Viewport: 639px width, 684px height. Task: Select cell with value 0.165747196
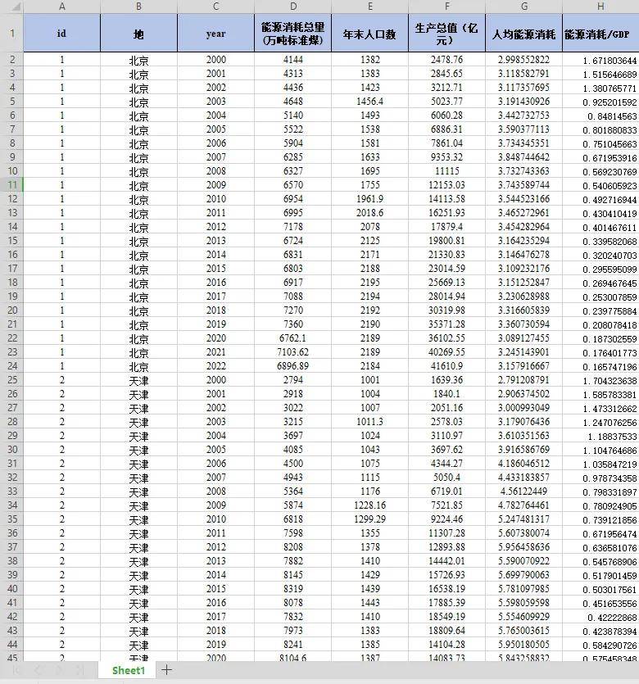[x=600, y=366]
